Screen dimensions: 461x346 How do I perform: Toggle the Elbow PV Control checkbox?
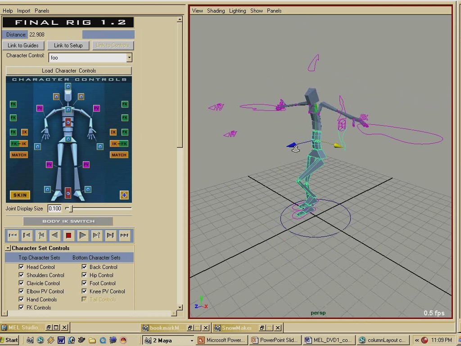coord(21,291)
